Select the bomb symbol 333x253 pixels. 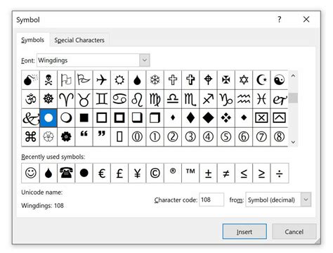coord(31,80)
